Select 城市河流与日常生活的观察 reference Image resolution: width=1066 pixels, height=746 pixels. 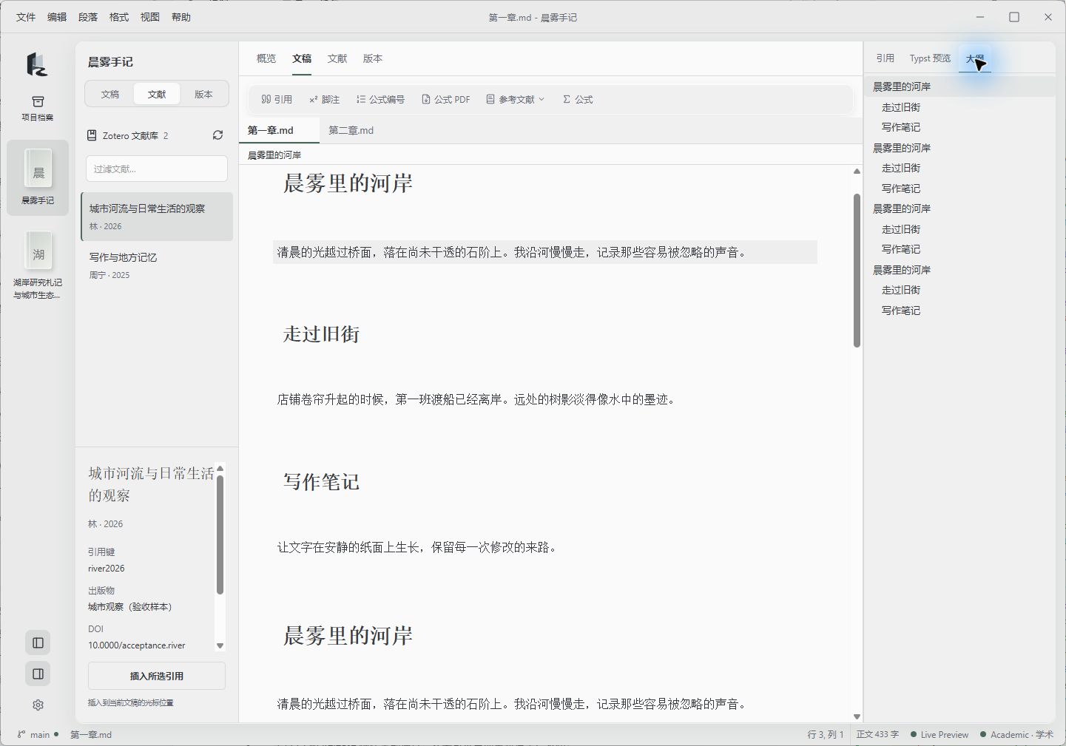pyautogui.click(x=157, y=217)
